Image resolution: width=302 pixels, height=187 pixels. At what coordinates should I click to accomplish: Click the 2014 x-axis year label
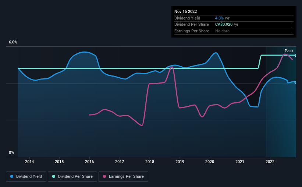click(29, 162)
